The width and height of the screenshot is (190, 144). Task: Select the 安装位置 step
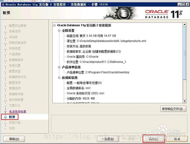click(x=15, y=66)
